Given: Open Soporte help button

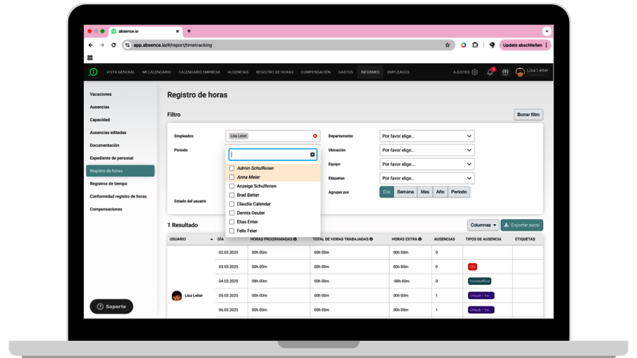Looking at the screenshot, I should (111, 306).
